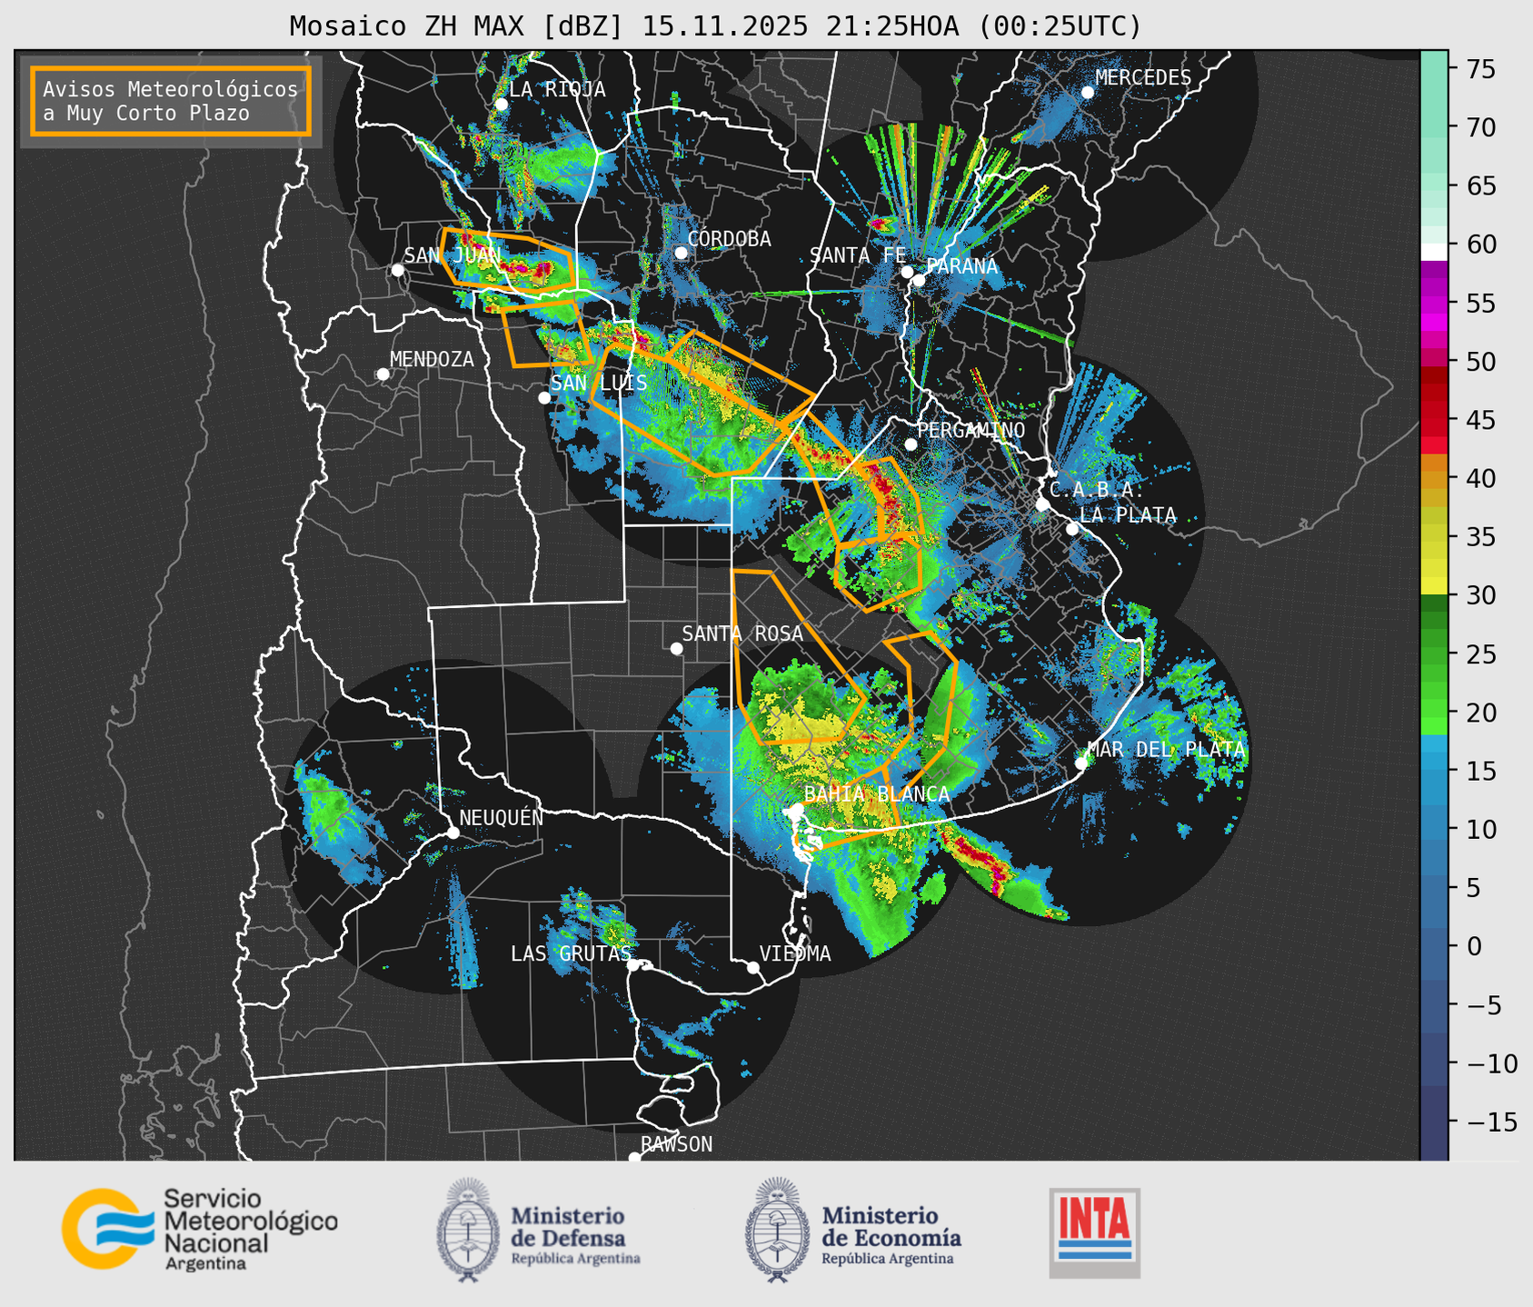1533x1307 pixels.
Task: Click the white marker dot for Mercedes
Action: (x=1088, y=93)
